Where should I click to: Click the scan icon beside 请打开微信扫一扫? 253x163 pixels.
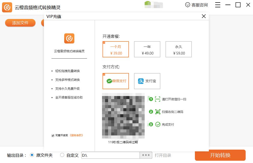click(x=158, y=99)
